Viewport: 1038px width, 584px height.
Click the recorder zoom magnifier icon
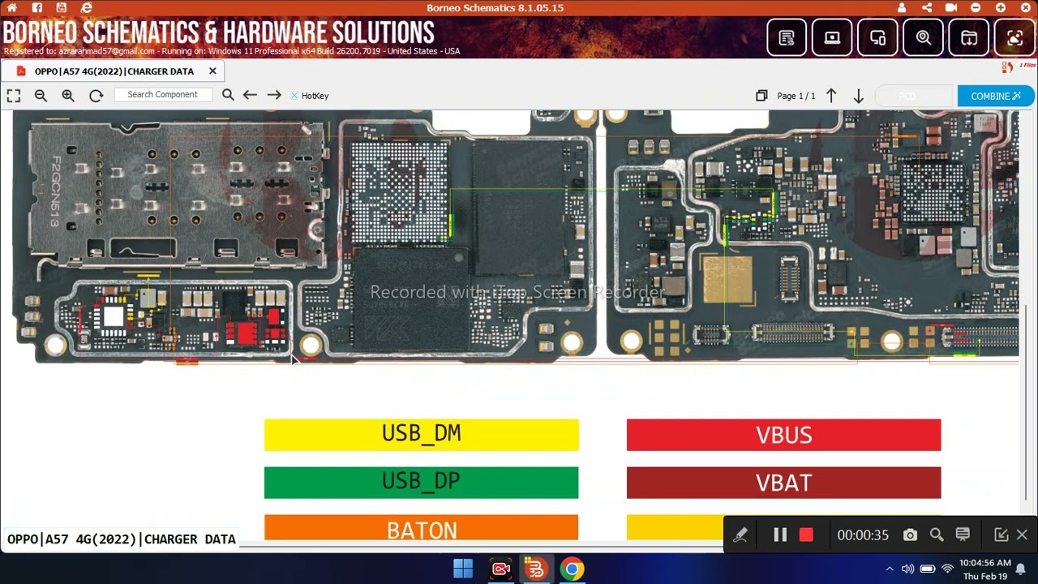coord(937,535)
